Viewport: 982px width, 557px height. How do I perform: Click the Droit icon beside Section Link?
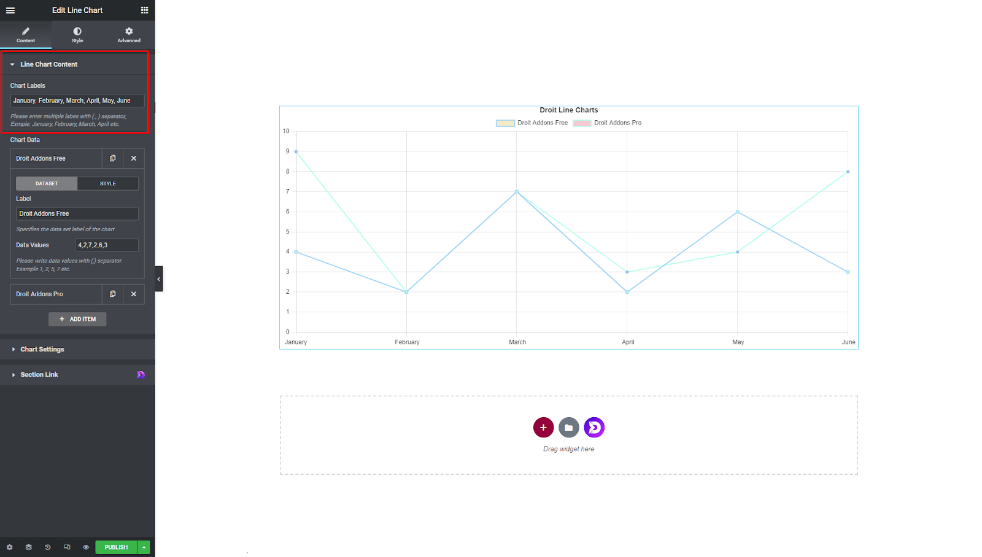click(141, 375)
